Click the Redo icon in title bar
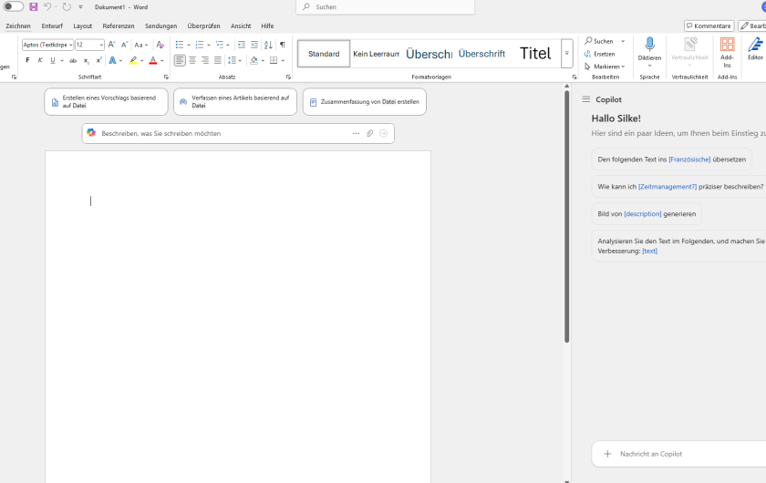This screenshot has height=483, width=766. tap(67, 7)
